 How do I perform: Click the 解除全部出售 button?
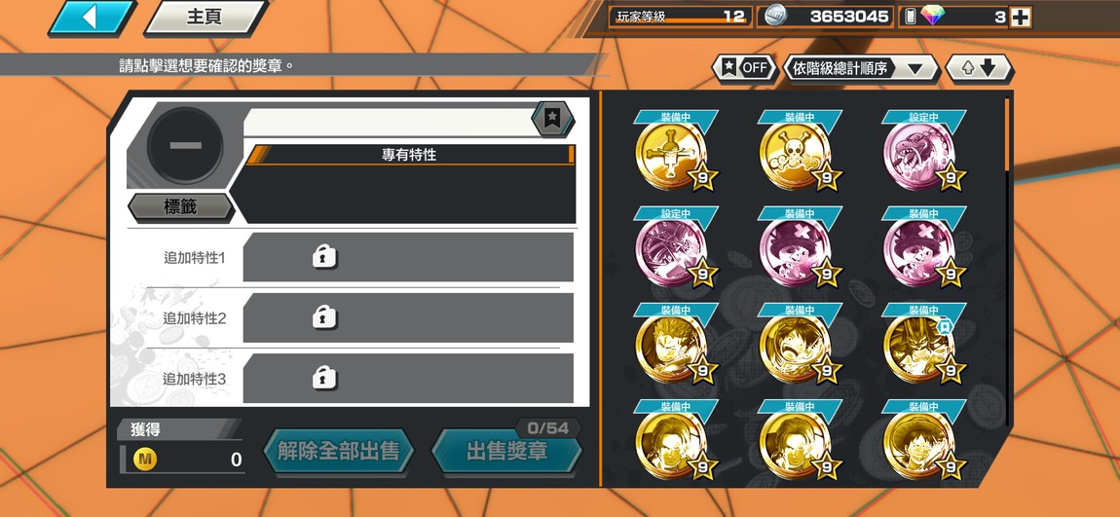tap(338, 452)
